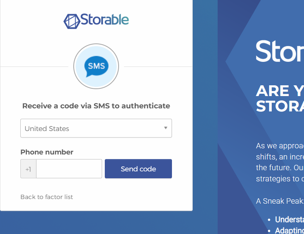This screenshot has width=304, height=234.
Task: Click the country selector's dropdown arrow
Action: coord(165,128)
